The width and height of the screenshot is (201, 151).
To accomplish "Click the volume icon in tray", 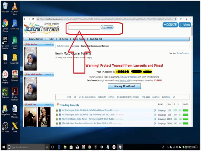I will tap(177, 147).
